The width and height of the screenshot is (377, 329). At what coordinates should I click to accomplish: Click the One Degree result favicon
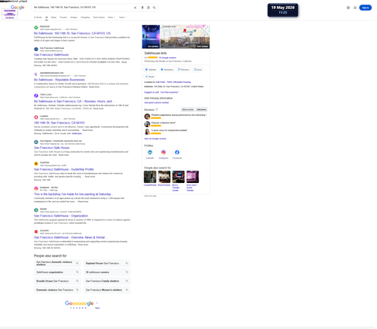click(36, 142)
